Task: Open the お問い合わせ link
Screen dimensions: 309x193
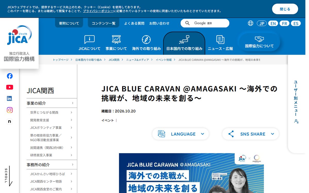Action: click(x=159, y=23)
